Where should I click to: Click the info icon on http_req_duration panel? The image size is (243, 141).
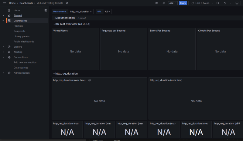[90, 80]
